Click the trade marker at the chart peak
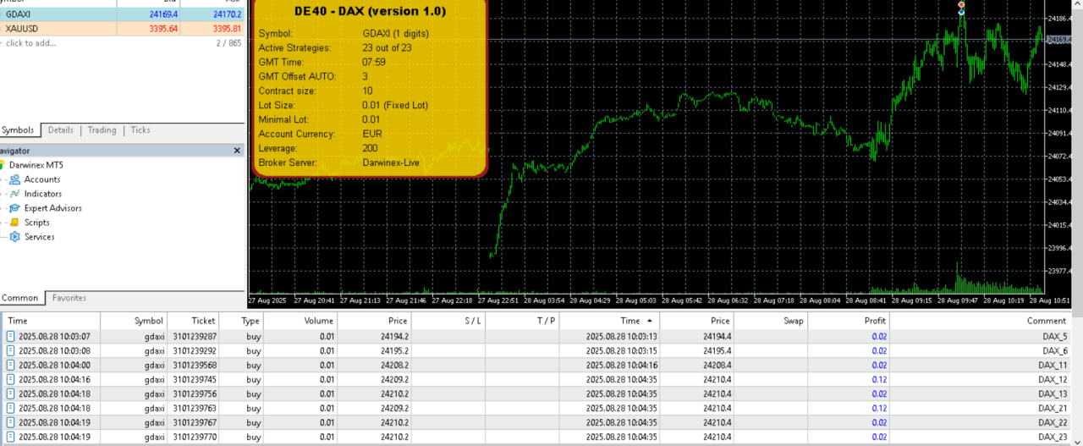 tap(961, 8)
